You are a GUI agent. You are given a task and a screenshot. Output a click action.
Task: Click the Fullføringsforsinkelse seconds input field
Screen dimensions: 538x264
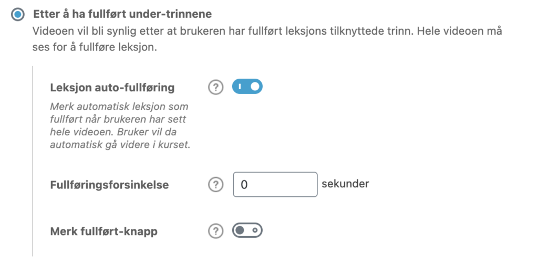tap(275, 185)
